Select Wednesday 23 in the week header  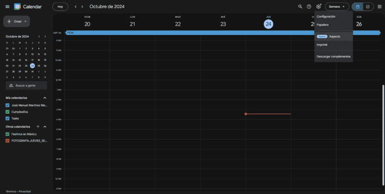point(223,24)
